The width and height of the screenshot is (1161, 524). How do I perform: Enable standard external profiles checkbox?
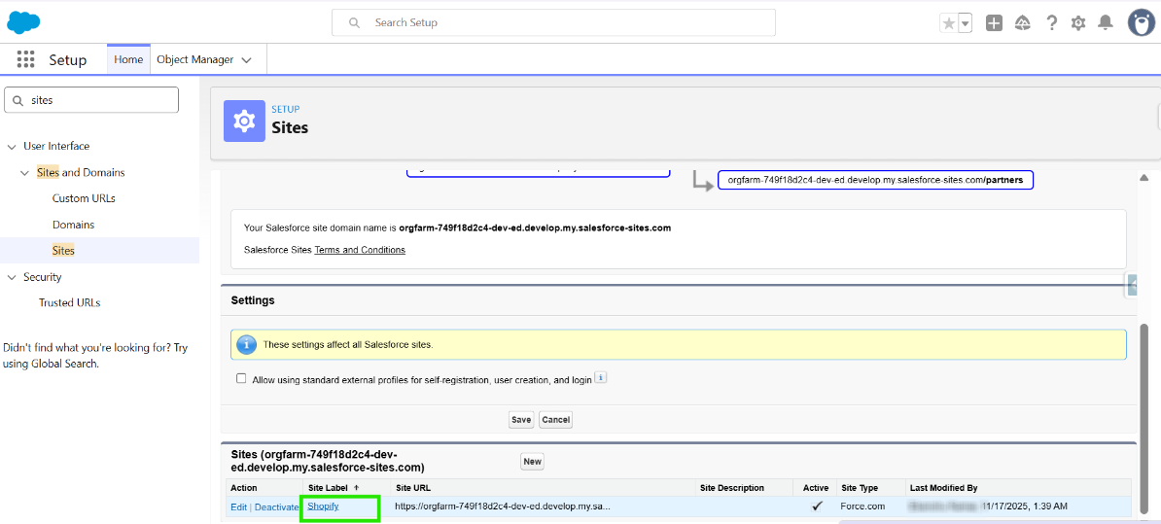[x=241, y=379]
